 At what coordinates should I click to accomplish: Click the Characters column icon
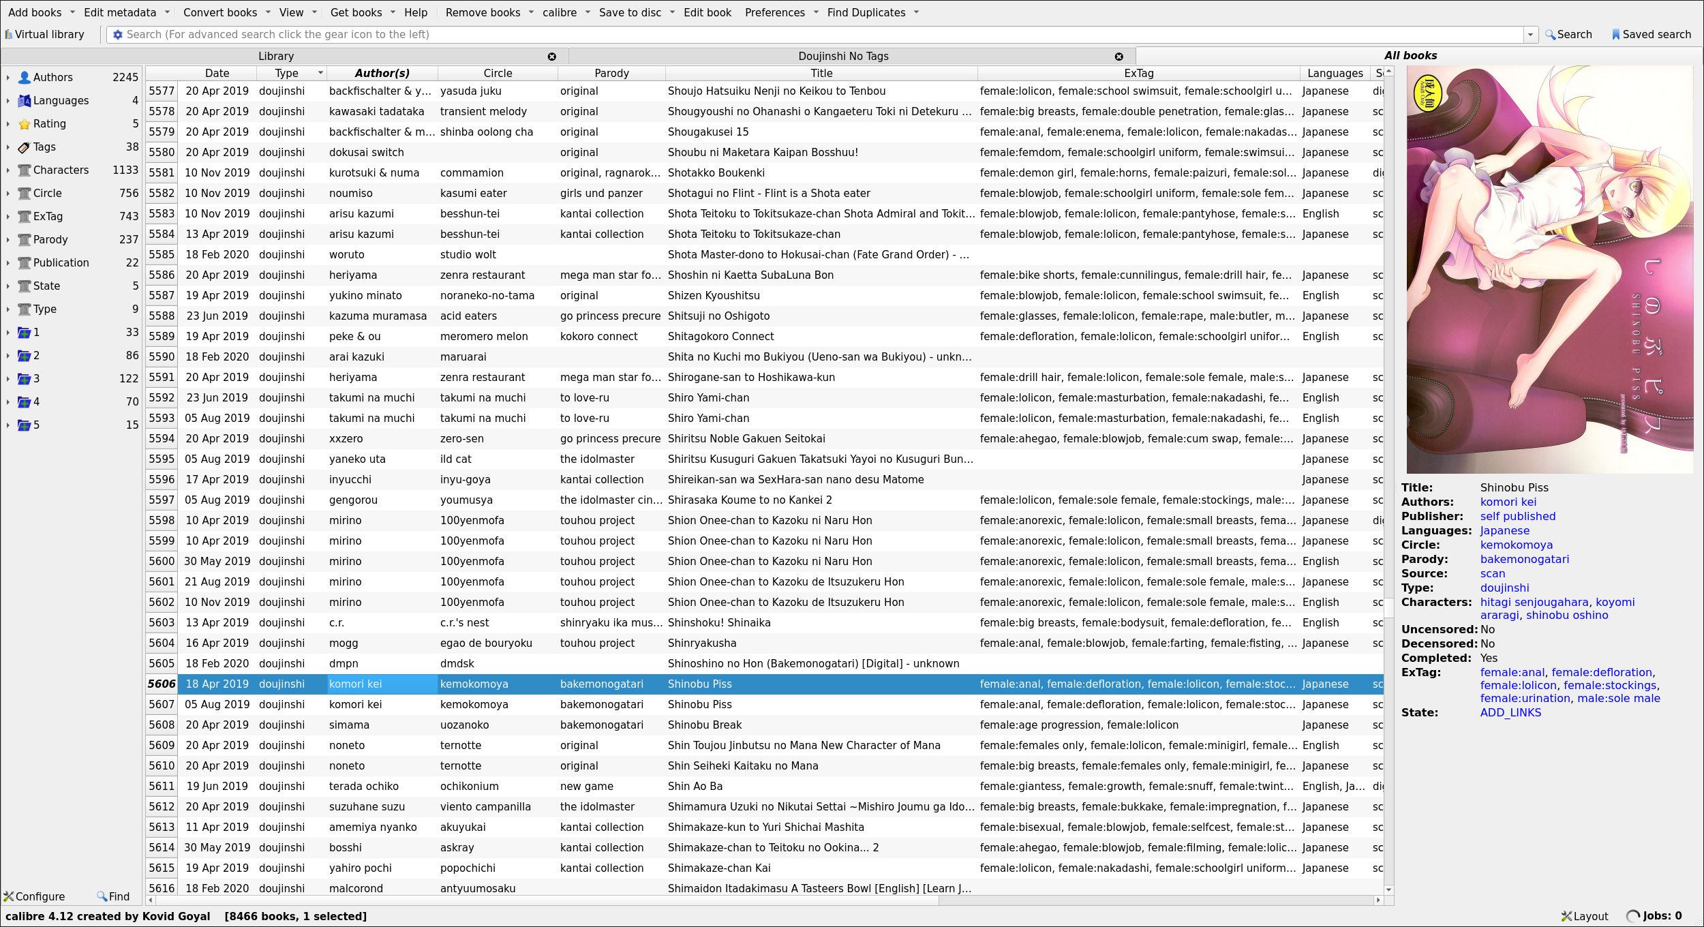[x=25, y=170]
